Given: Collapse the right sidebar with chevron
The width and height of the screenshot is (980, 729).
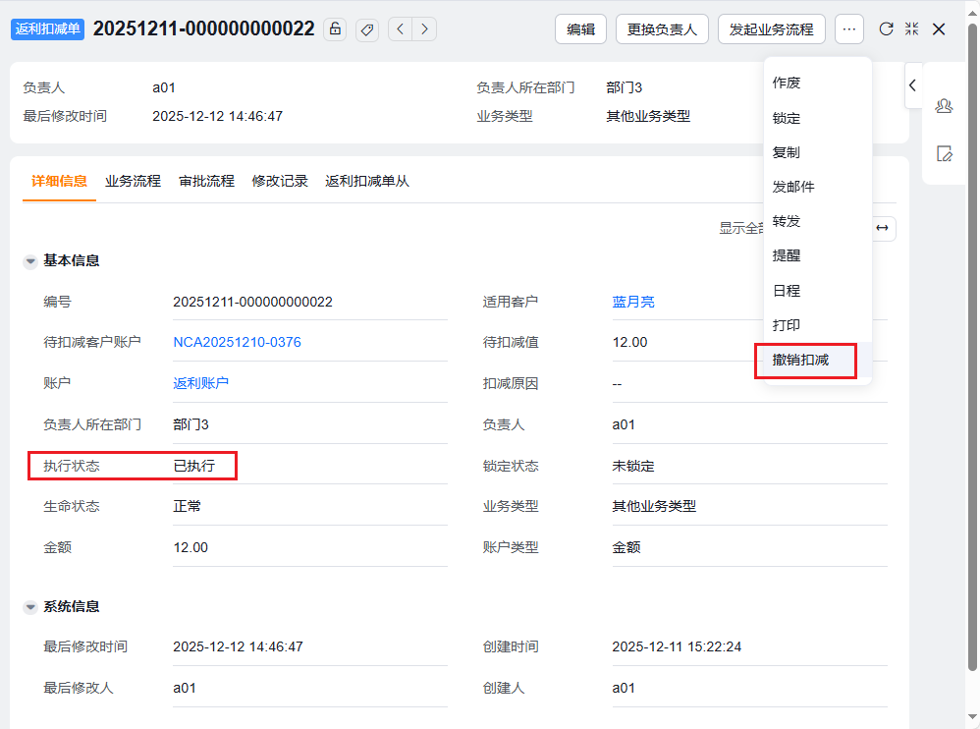Looking at the screenshot, I should (912, 85).
